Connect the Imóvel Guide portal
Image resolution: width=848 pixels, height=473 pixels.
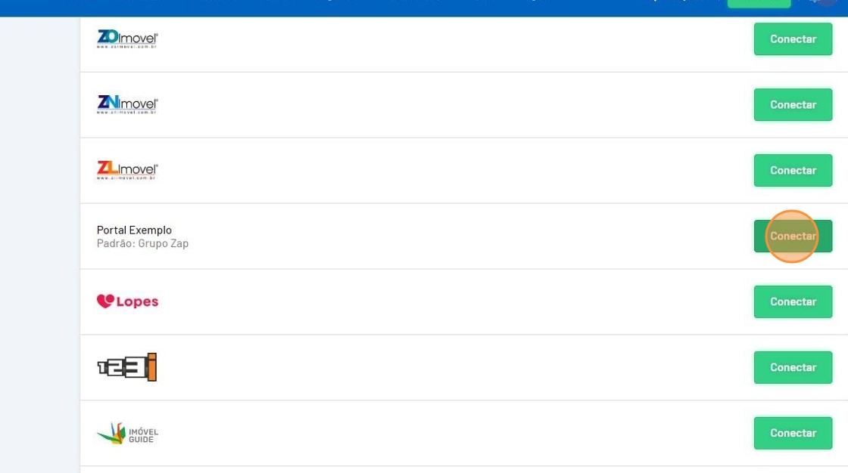(x=793, y=434)
